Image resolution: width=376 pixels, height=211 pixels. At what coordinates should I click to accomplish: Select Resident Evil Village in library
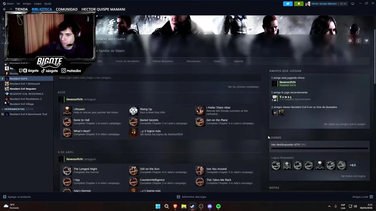tap(22, 104)
